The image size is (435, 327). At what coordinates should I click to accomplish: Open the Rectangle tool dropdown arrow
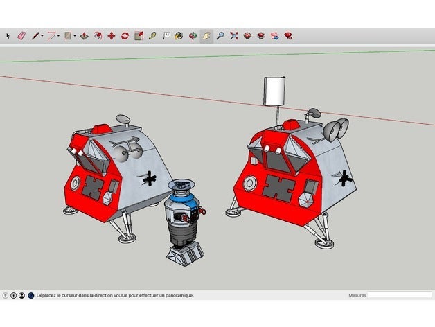(75, 36)
